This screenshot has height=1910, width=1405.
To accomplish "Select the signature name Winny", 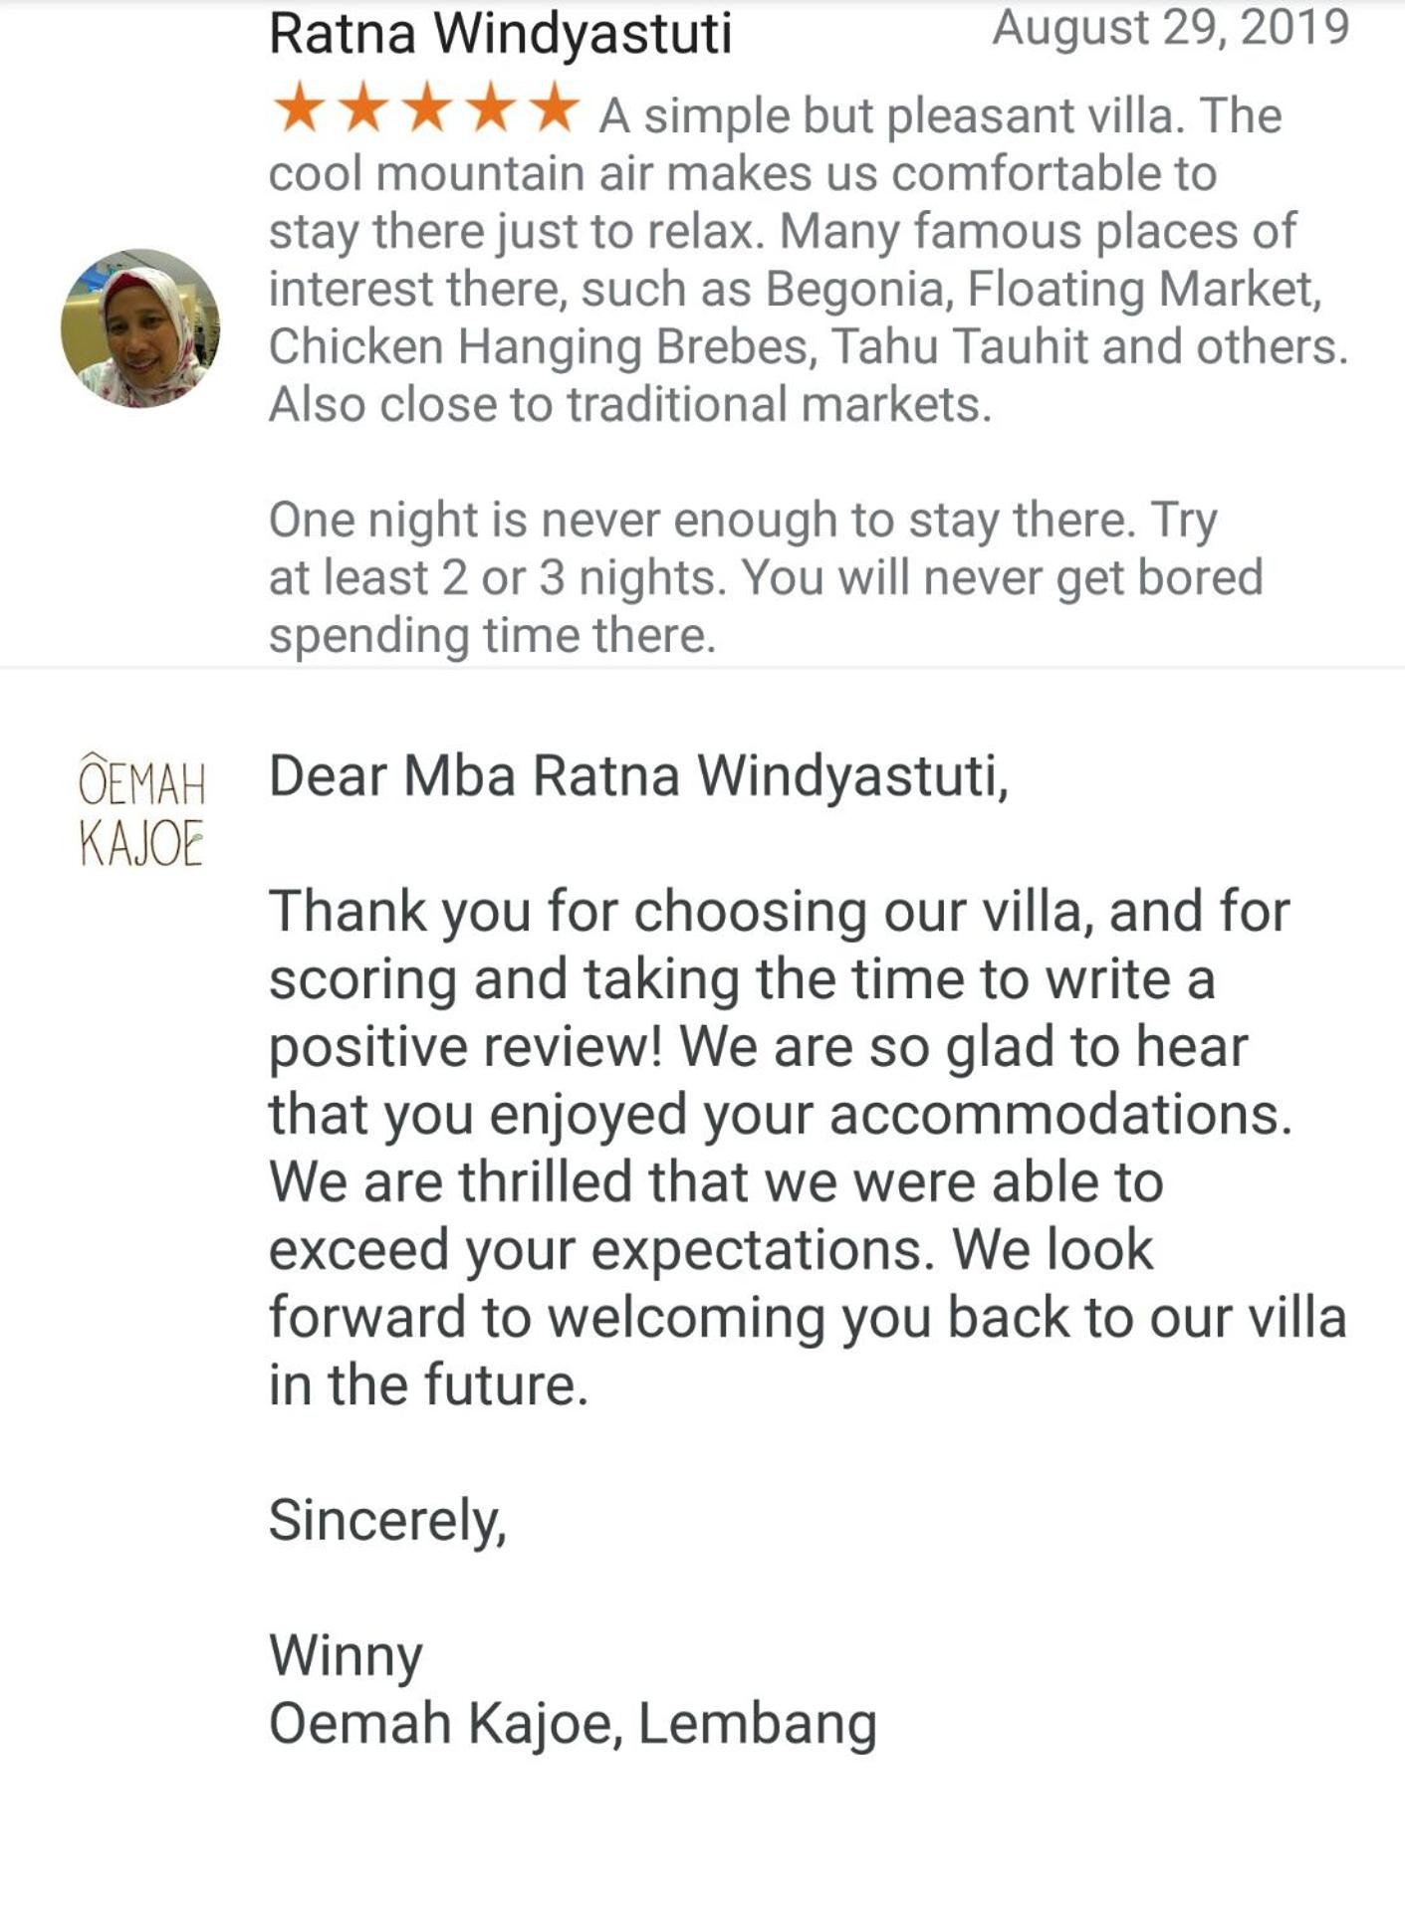I will click(346, 1656).
